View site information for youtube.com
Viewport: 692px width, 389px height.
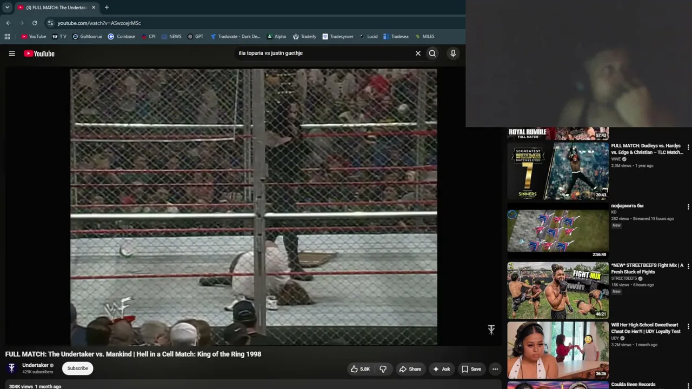click(x=50, y=23)
